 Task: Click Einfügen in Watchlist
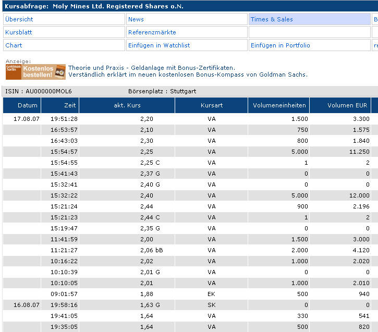pos(159,45)
